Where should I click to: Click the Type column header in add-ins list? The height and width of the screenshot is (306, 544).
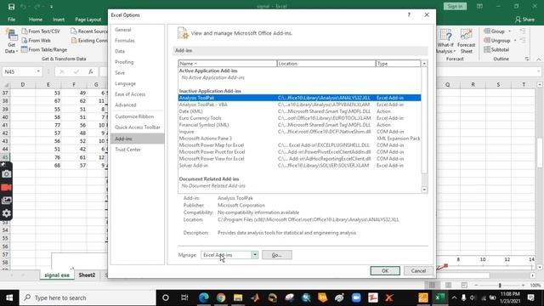(x=398, y=64)
